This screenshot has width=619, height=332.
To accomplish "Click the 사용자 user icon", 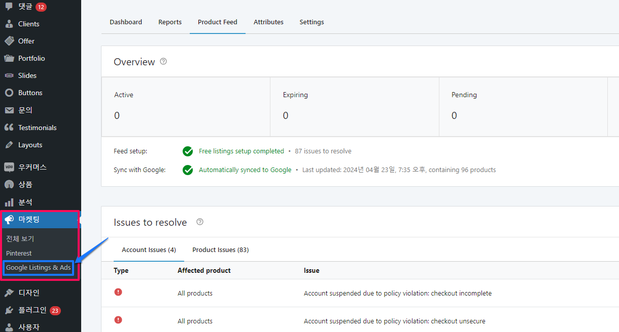I will 9,327.
